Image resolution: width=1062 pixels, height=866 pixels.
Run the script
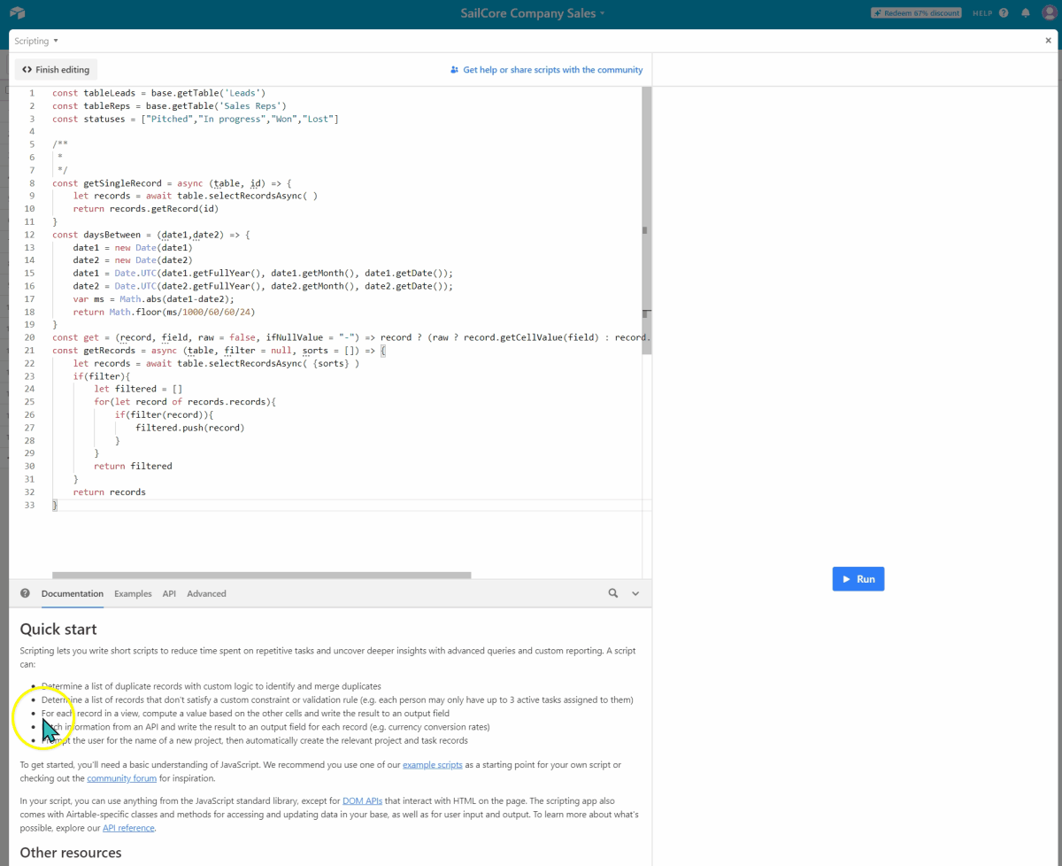pyautogui.click(x=858, y=579)
